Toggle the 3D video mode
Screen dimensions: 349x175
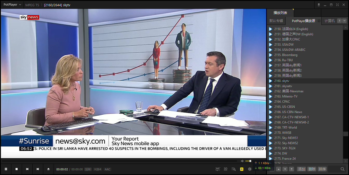[225, 169]
